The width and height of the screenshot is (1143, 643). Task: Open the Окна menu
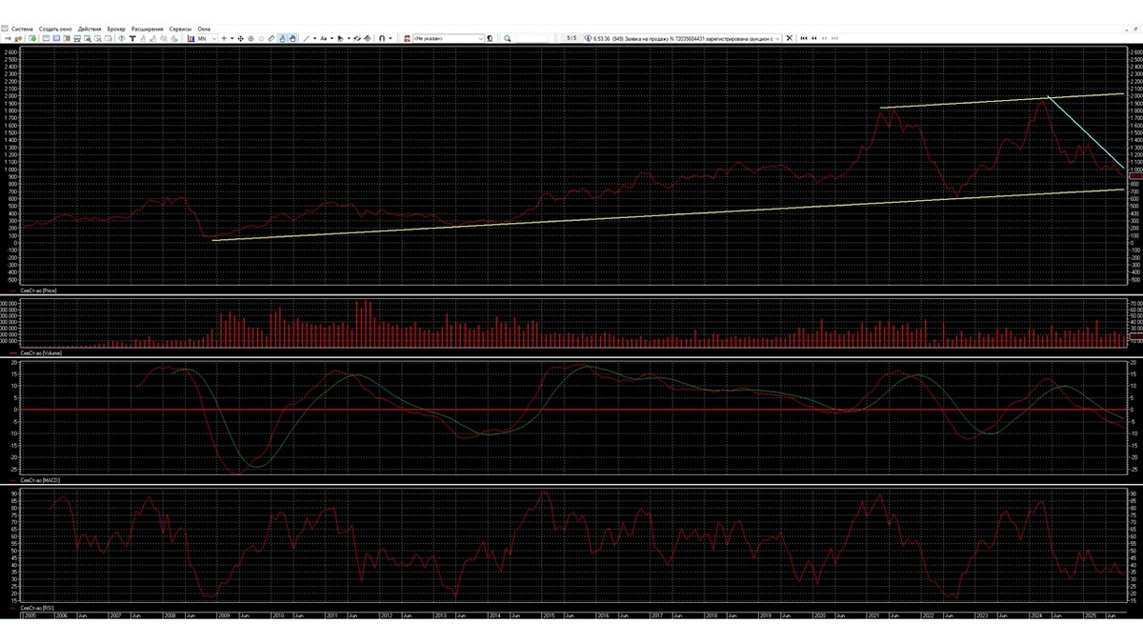tap(204, 30)
